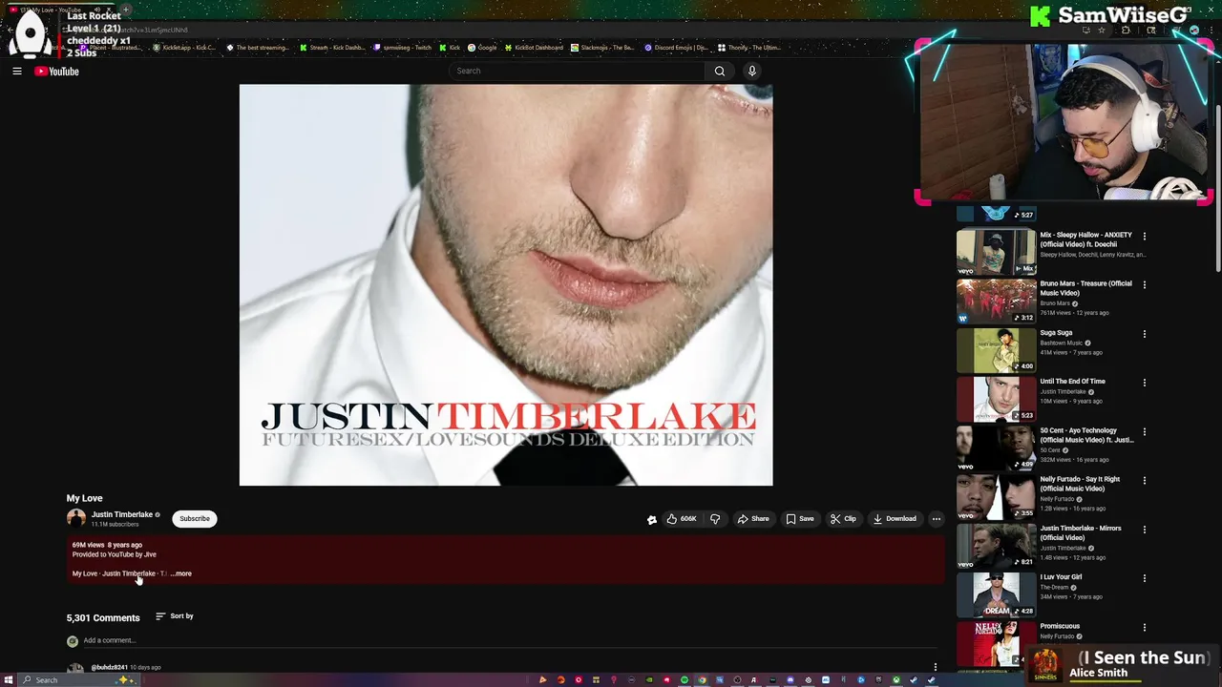Open Kickletapp bookmark
The height and width of the screenshot is (687, 1222).
(x=184, y=48)
